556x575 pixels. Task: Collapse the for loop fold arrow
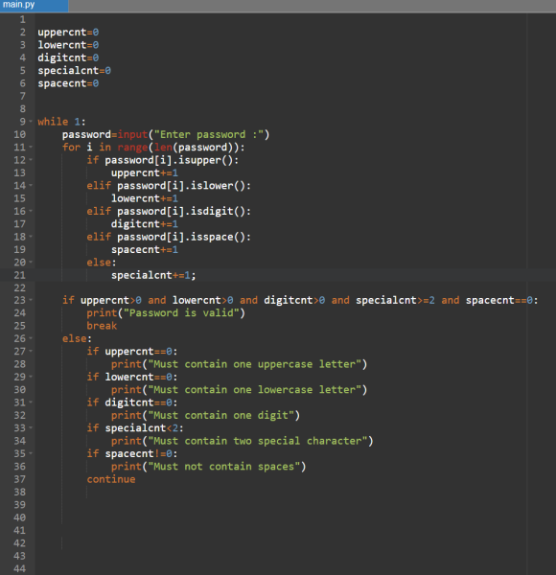click(x=31, y=147)
